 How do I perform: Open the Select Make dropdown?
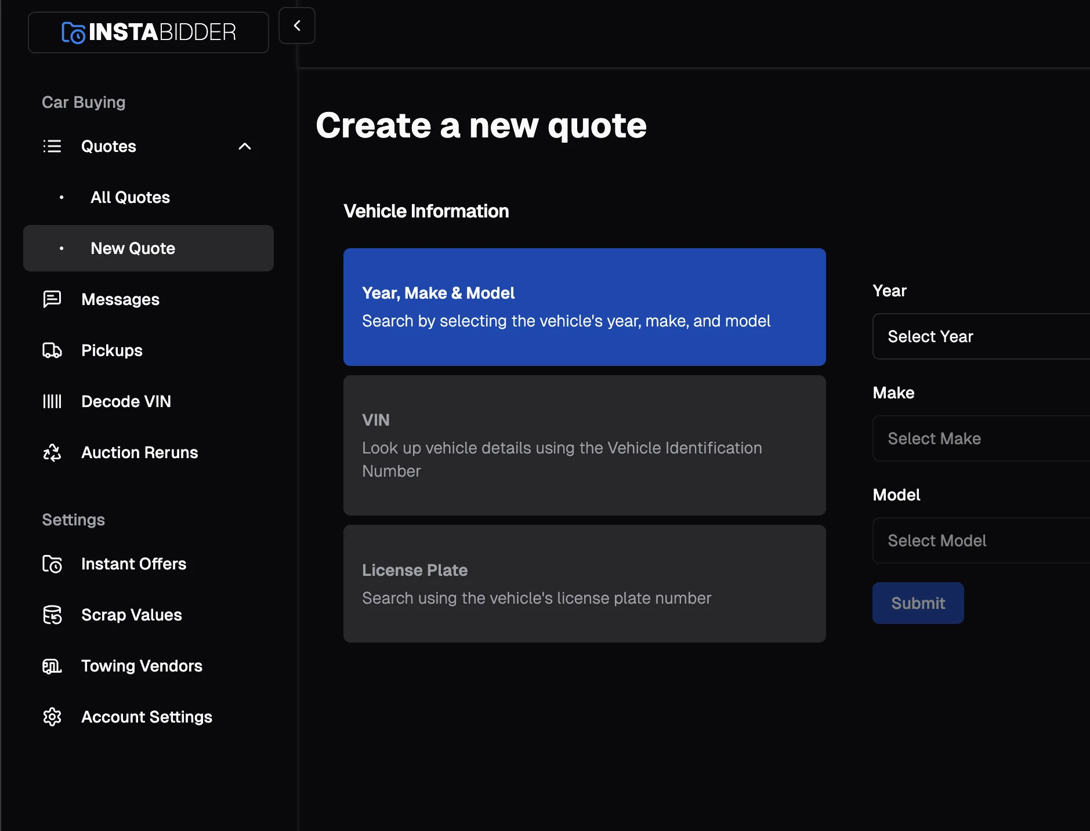click(981, 438)
